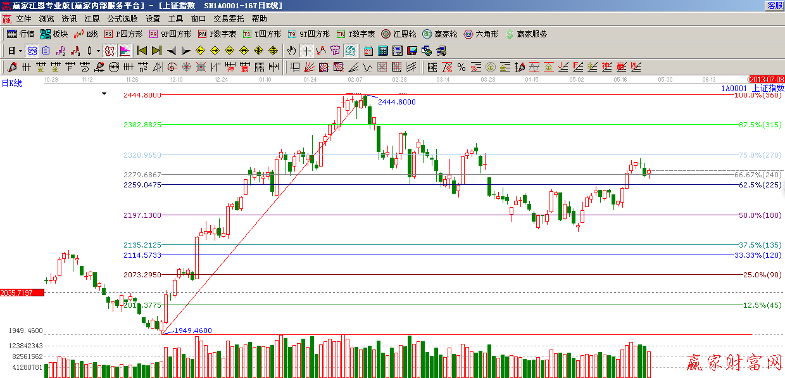
Task: Expand the candlestick style dropdown arrow
Action: click(x=98, y=51)
